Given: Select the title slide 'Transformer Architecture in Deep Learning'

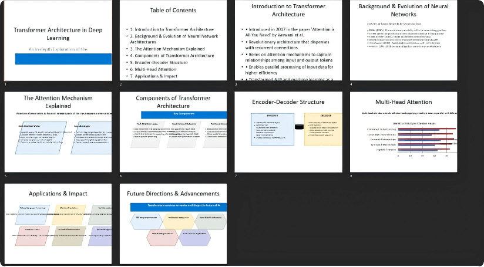Looking at the screenshot, I should [58, 40].
